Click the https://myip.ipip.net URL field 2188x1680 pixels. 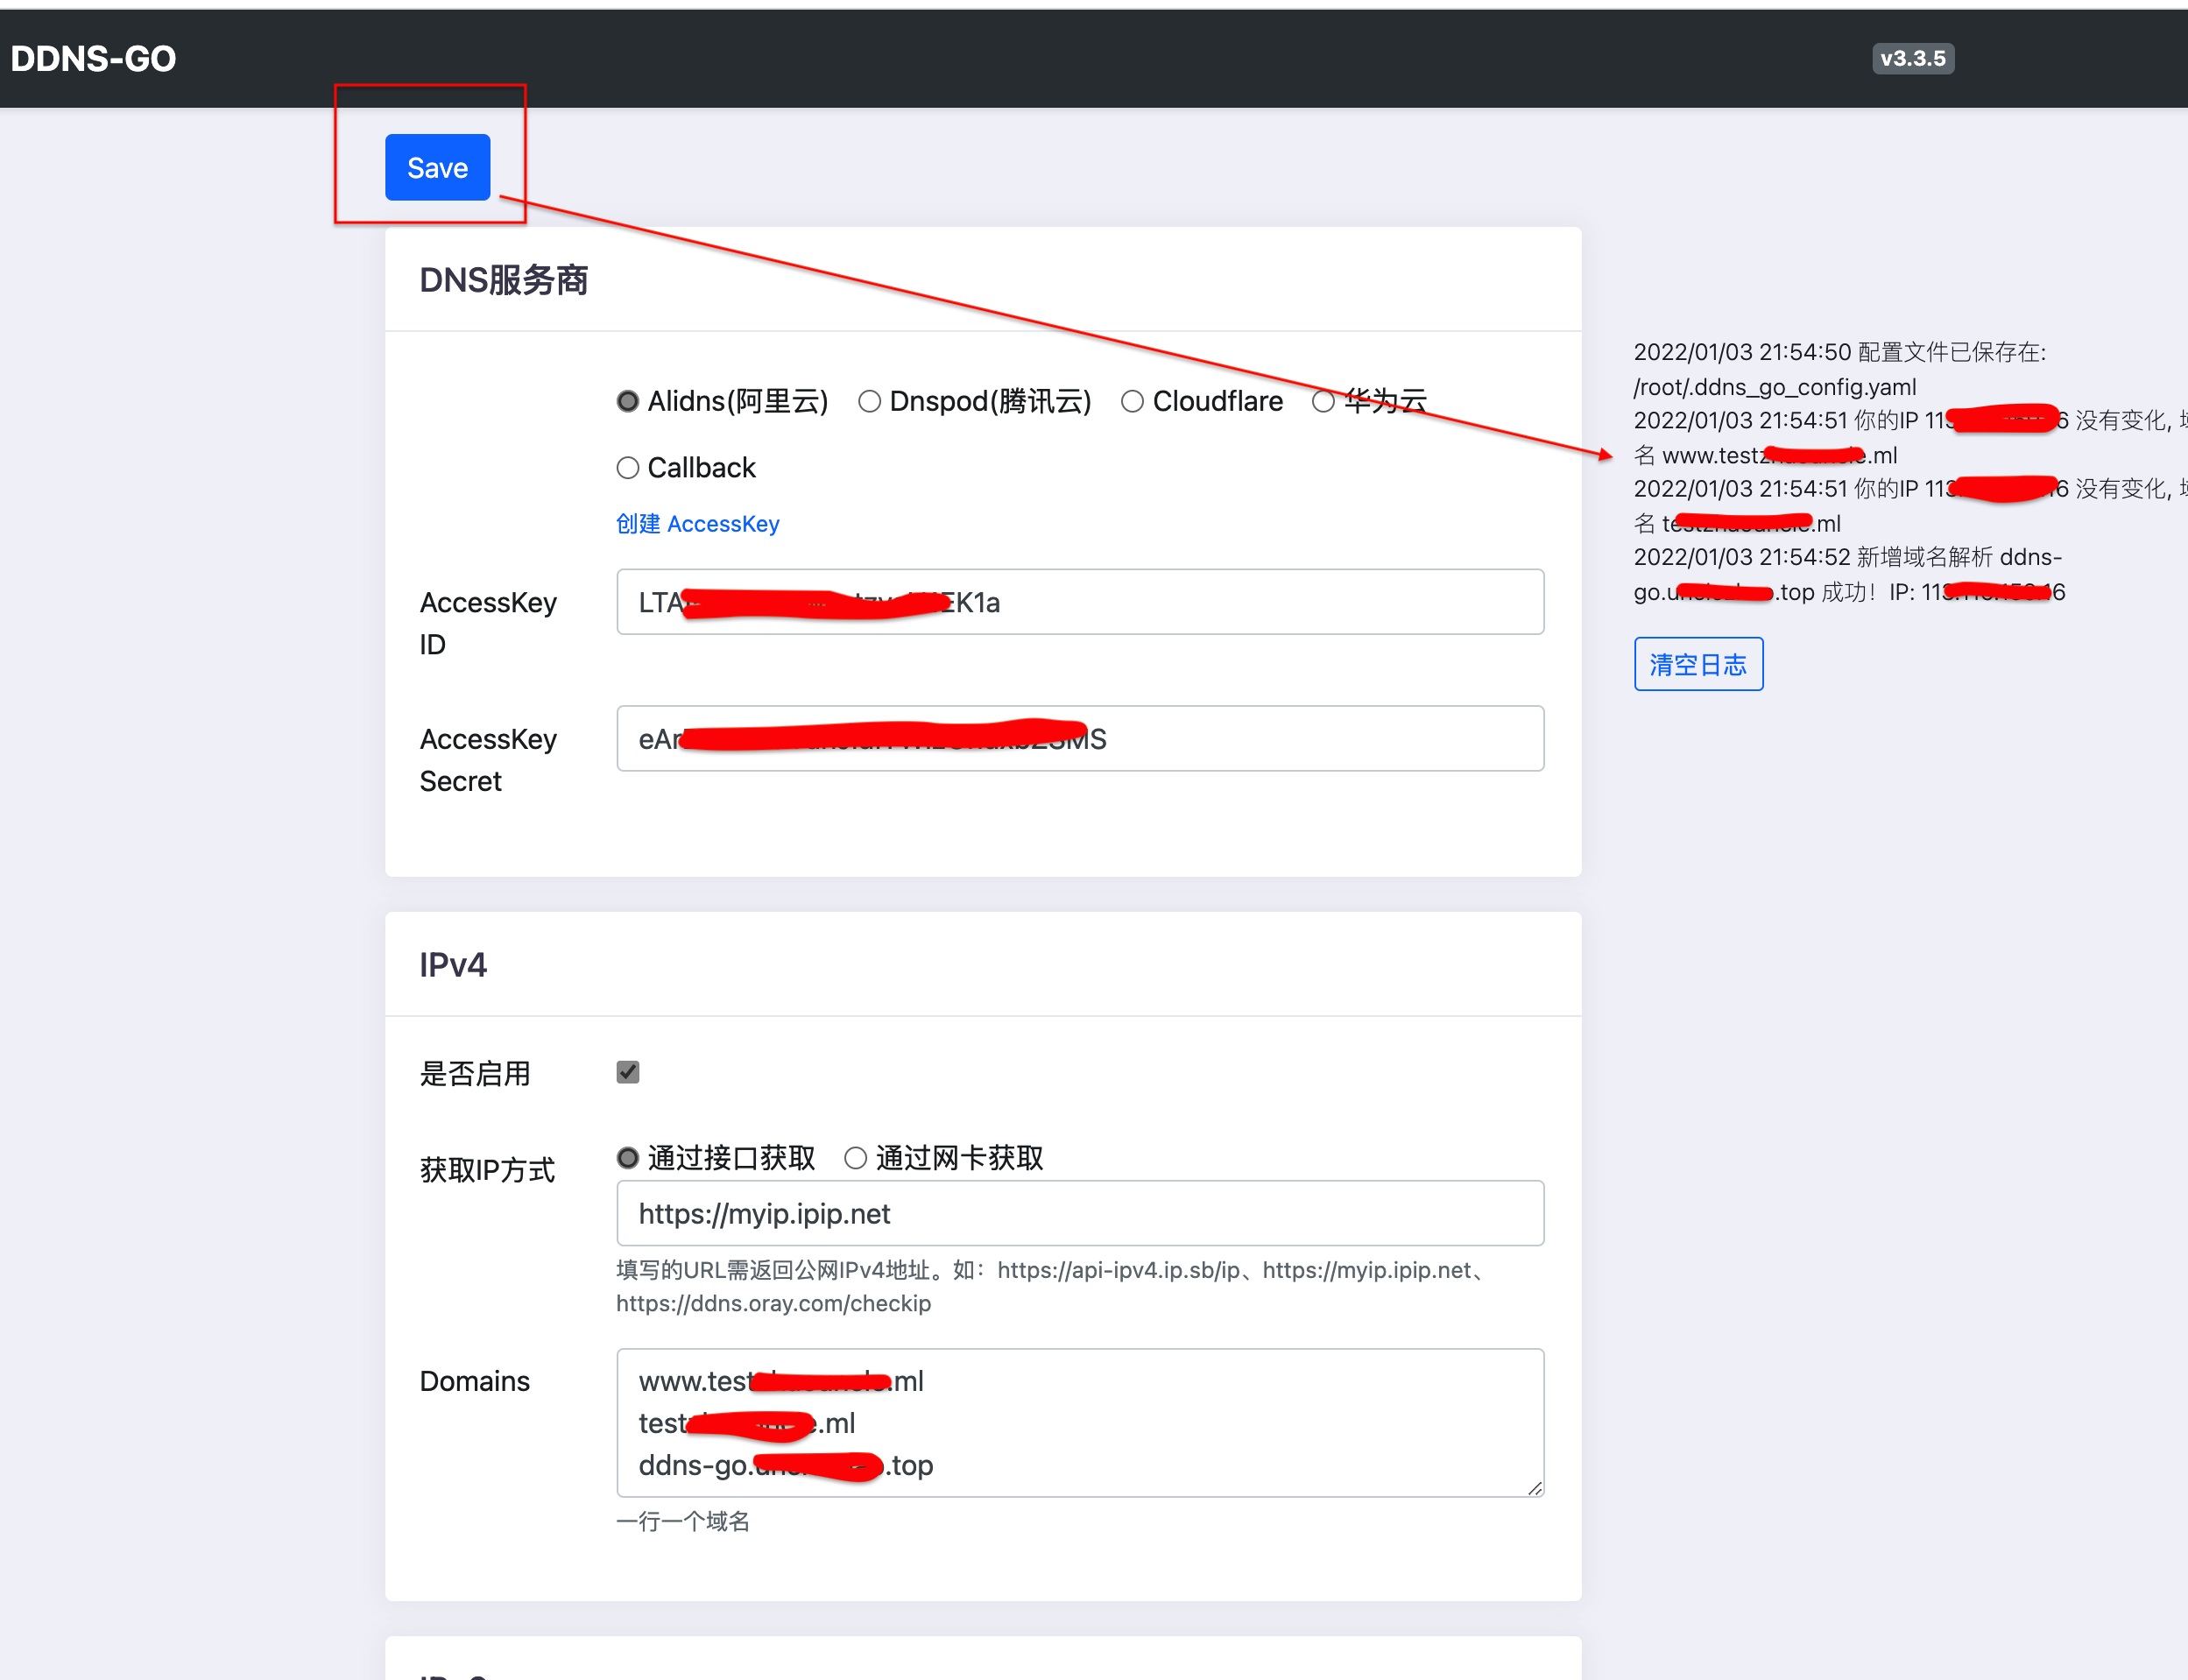(1080, 1213)
